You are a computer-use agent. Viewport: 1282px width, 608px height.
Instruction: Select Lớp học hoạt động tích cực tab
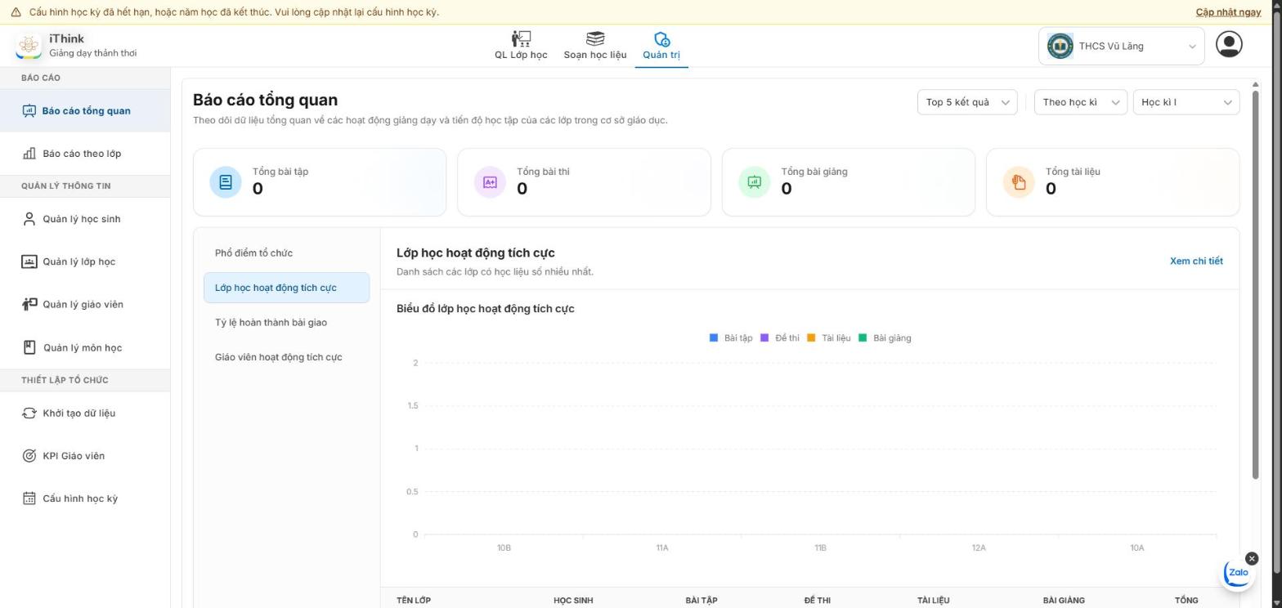click(x=286, y=288)
